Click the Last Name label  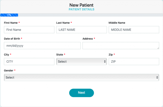[63, 23]
